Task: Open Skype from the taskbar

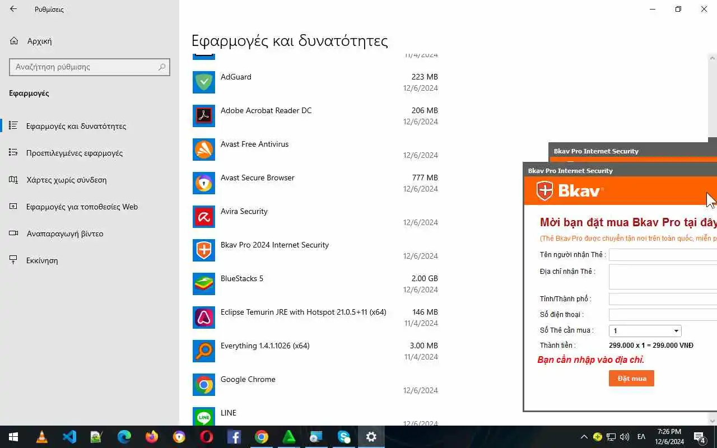Action: point(343,437)
